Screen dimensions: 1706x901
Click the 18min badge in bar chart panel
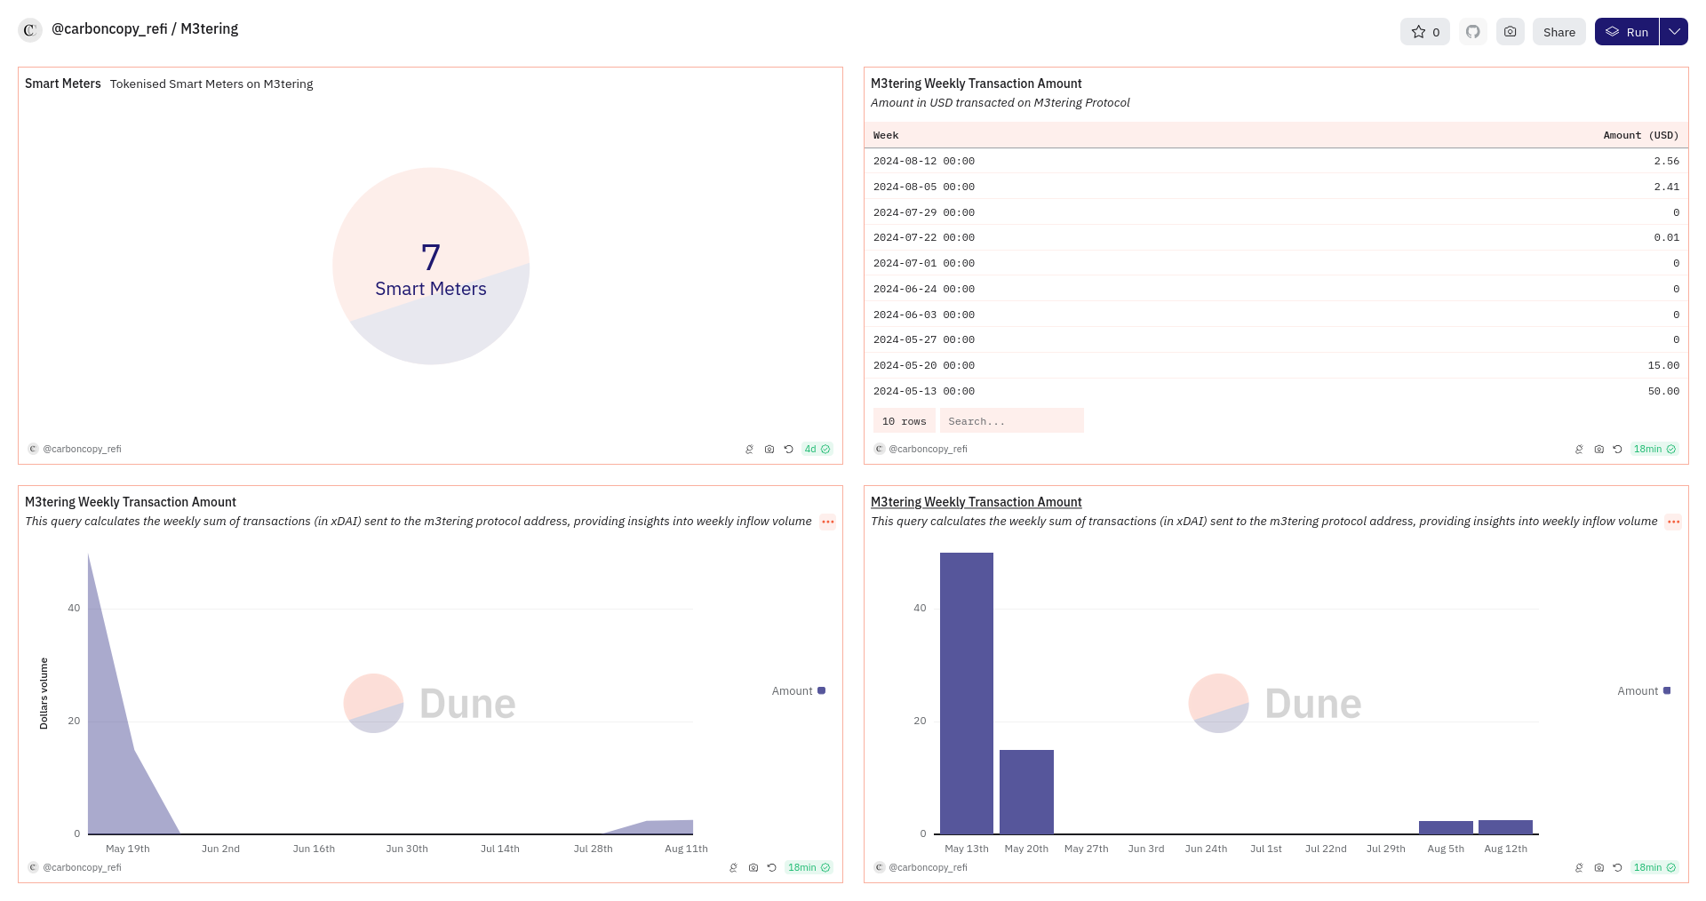(x=1654, y=868)
